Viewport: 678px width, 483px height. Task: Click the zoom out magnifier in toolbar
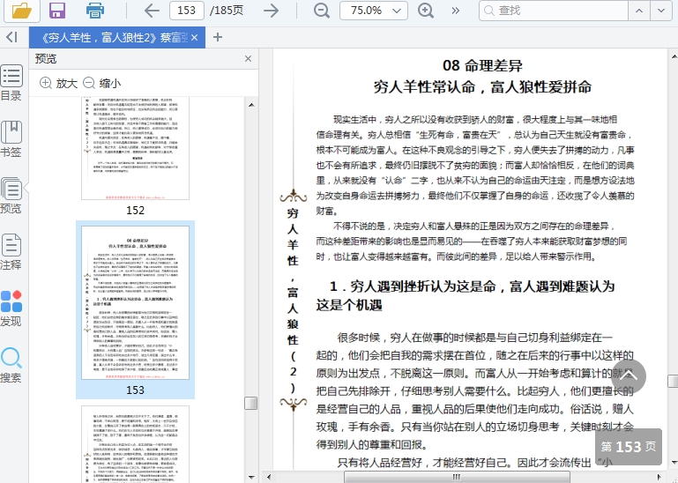tap(322, 11)
